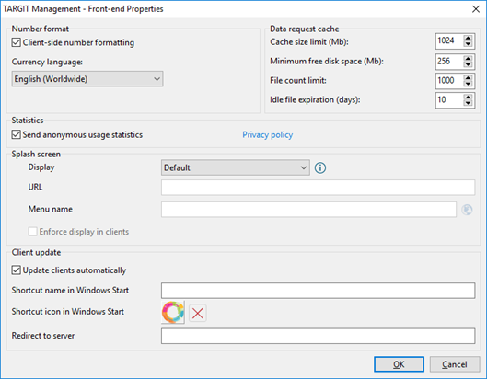
Task: Toggle Client-side number formatting checkbox
Action: tap(17, 42)
